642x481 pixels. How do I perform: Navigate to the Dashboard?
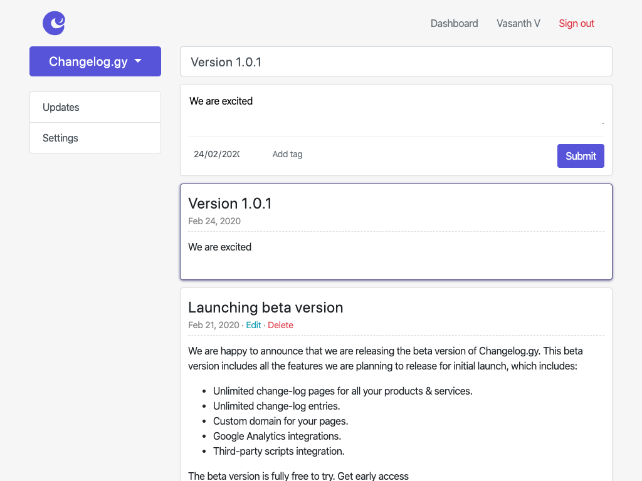click(454, 23)
